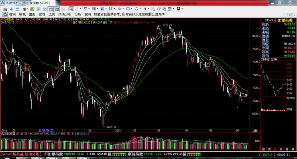
Task: Expand the color palette dropdown arrow
Action: click(173, 9)
